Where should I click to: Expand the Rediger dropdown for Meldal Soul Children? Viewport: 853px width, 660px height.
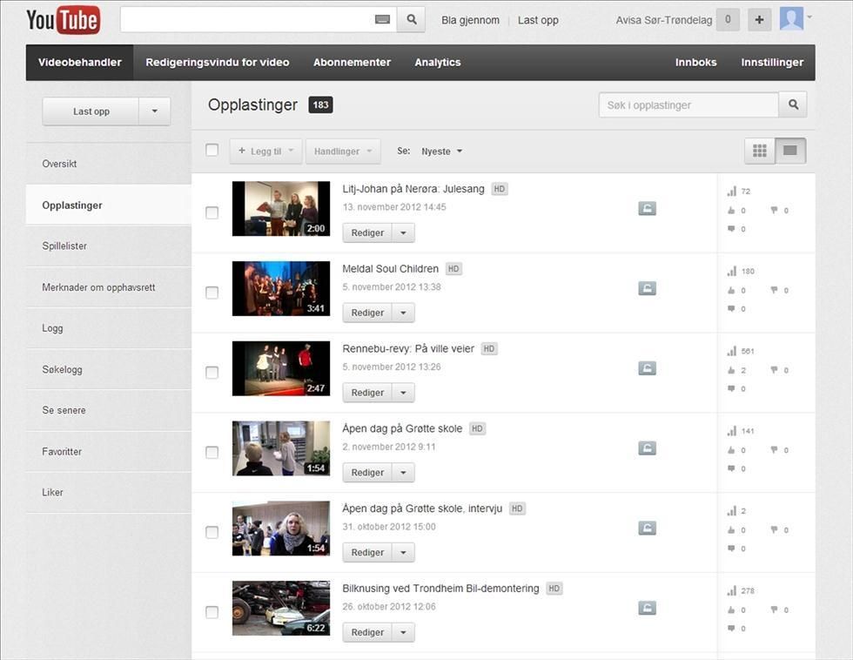tap(403, 312)
